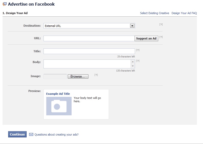Open help [?] for Image upload
This screenshot has height=144, width=203.
96,75
